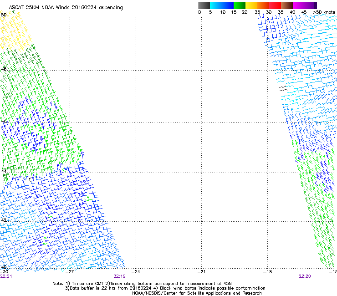Click the brown 35-40 knots legend segment
337x296 pixels.
coord(287,5)
